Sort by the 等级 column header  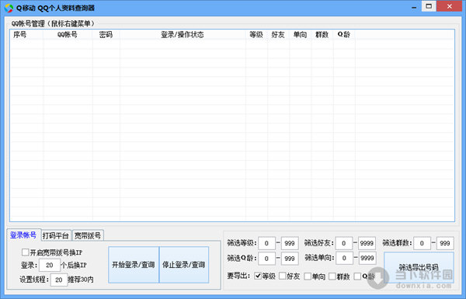click(x=256, y=35)
